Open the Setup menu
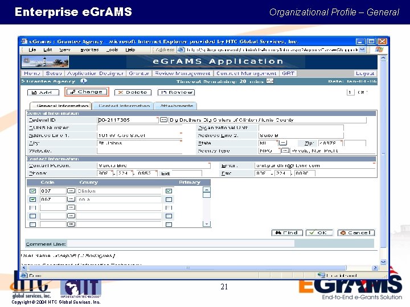 pyautogui.click(x=54, y=73)
